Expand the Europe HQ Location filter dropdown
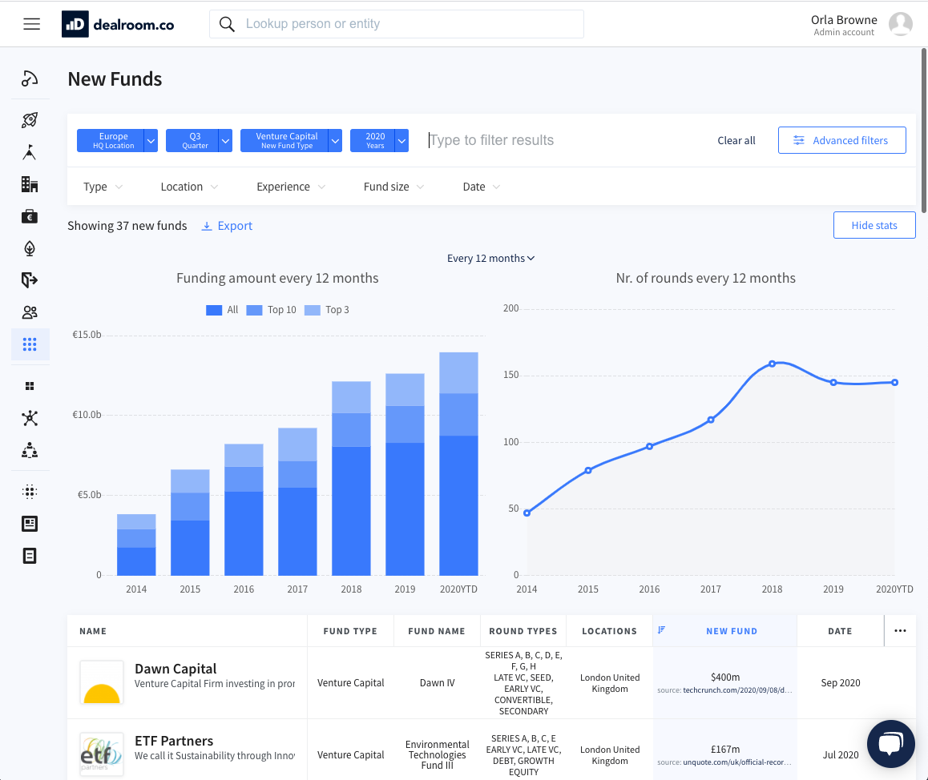 pos(151,140)
